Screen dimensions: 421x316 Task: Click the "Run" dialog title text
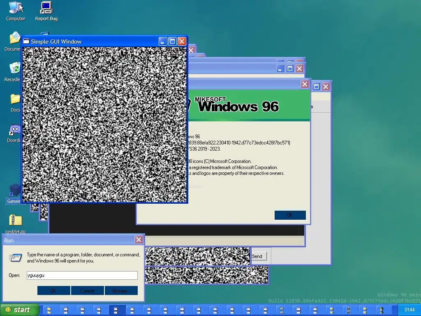click(9, 240)
